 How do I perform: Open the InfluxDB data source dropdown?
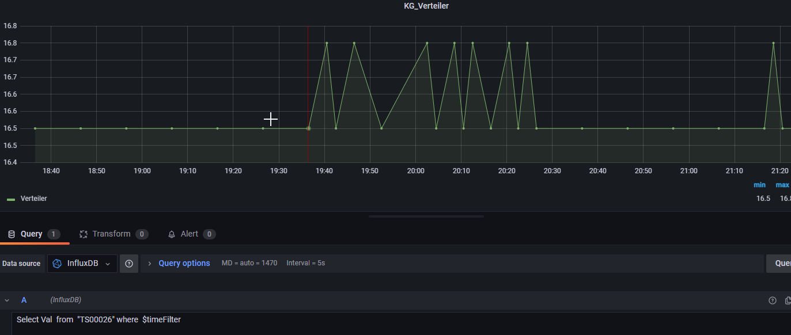click(x=82, y=264)
